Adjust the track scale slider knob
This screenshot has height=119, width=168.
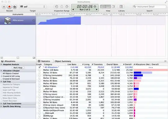(x=18, y=58)
